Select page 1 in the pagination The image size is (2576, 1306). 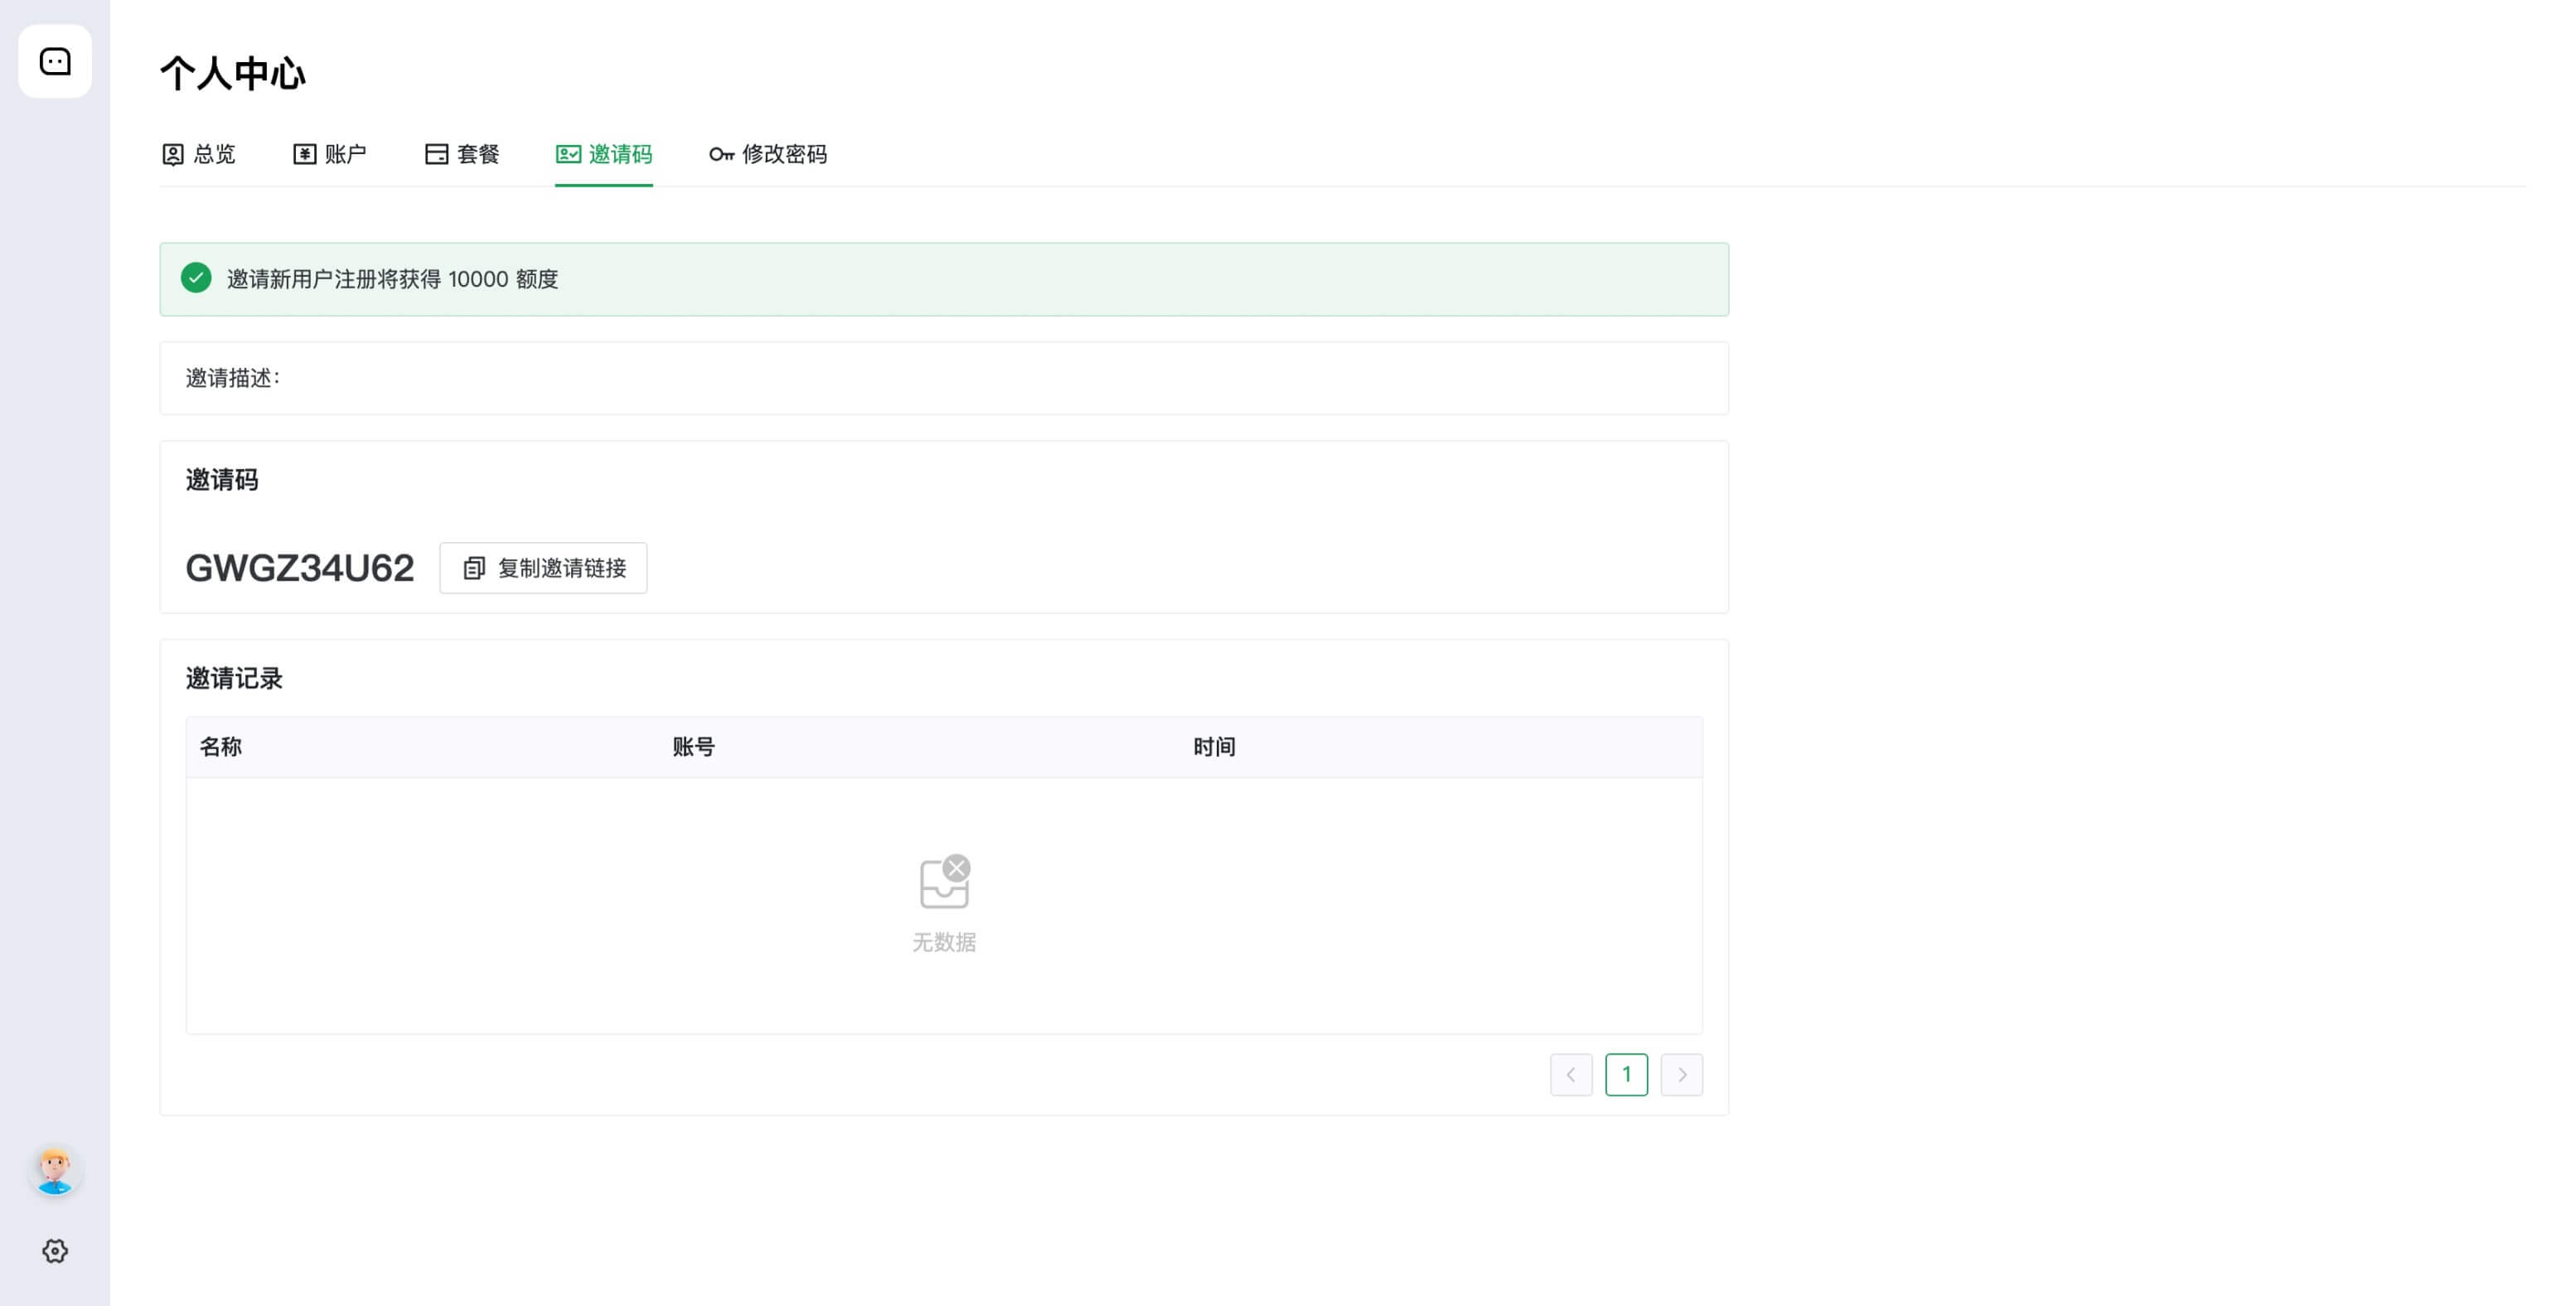[x=1626, y=1075]
